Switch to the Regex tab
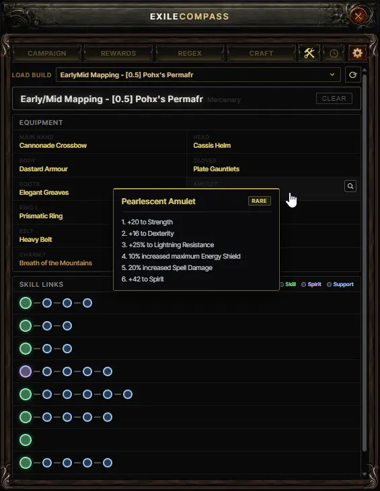This screenshot has width=380, height=491. [x=190, y=53]
